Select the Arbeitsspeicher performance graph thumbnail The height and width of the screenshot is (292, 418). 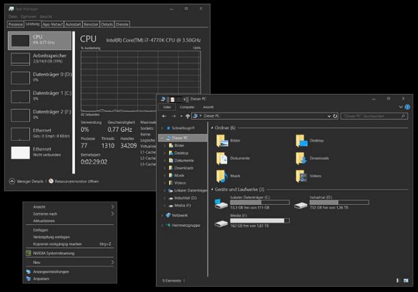pos(20,59)
